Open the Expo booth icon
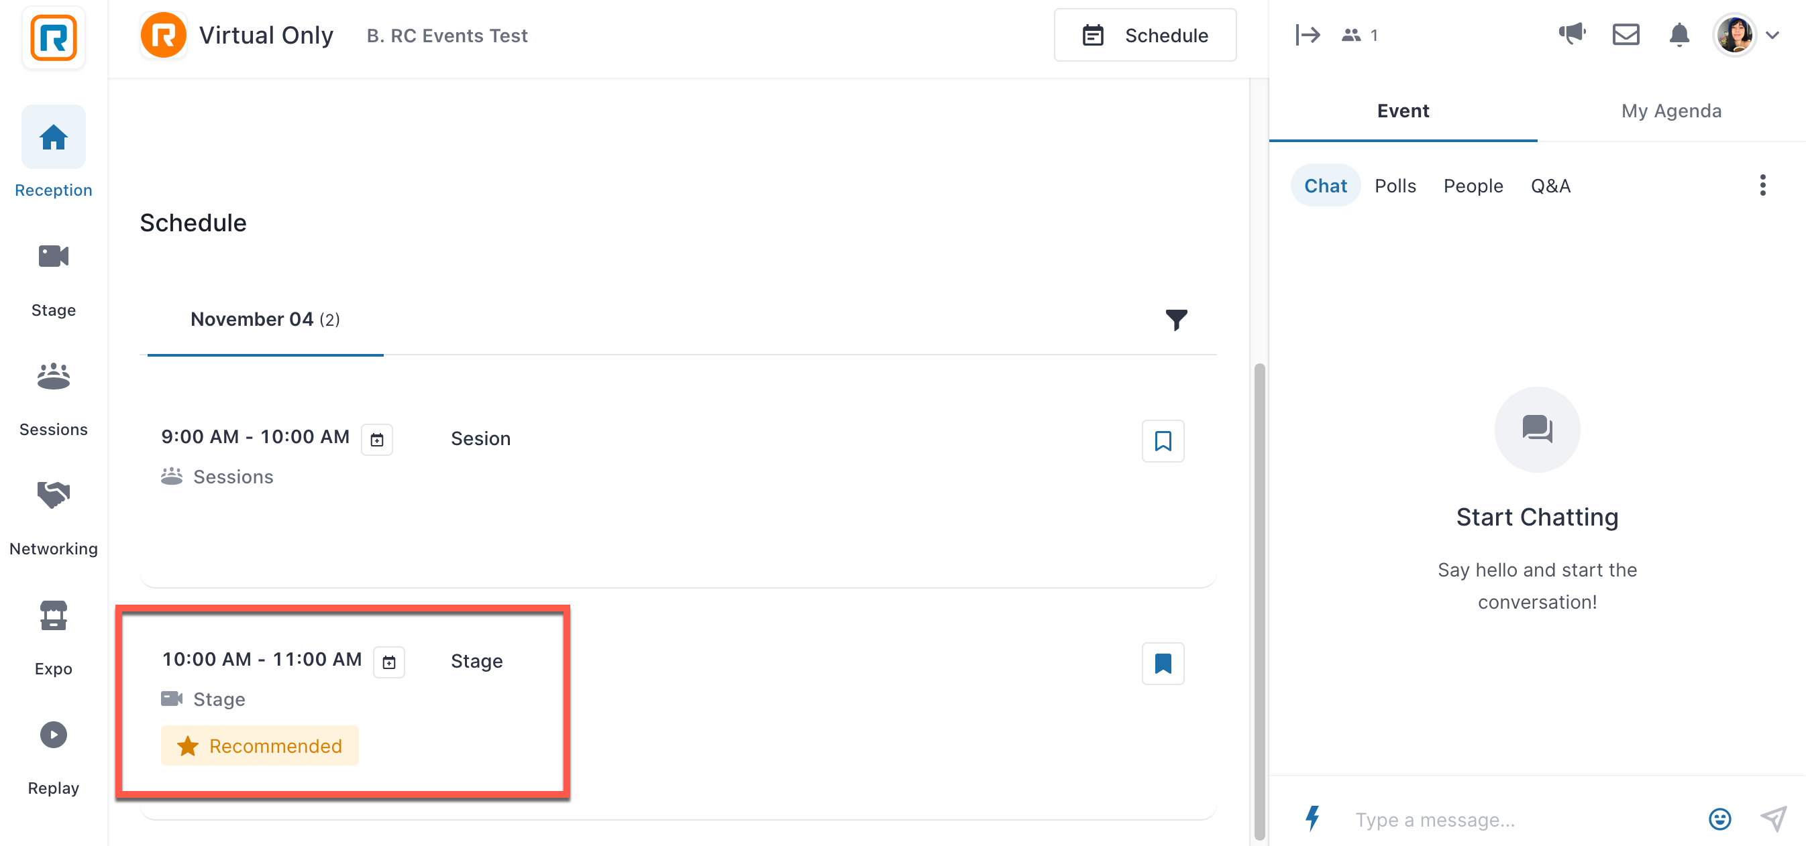1806x846 pixels. click(x=53, y=615)
